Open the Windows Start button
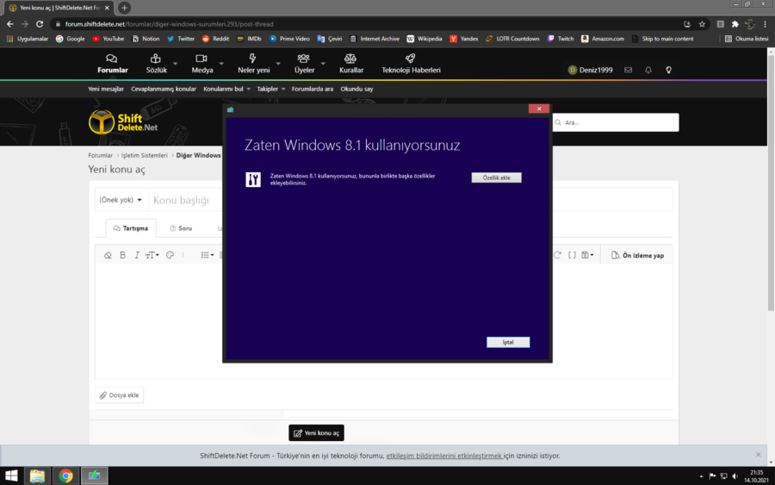 click(x=11, y=476)
